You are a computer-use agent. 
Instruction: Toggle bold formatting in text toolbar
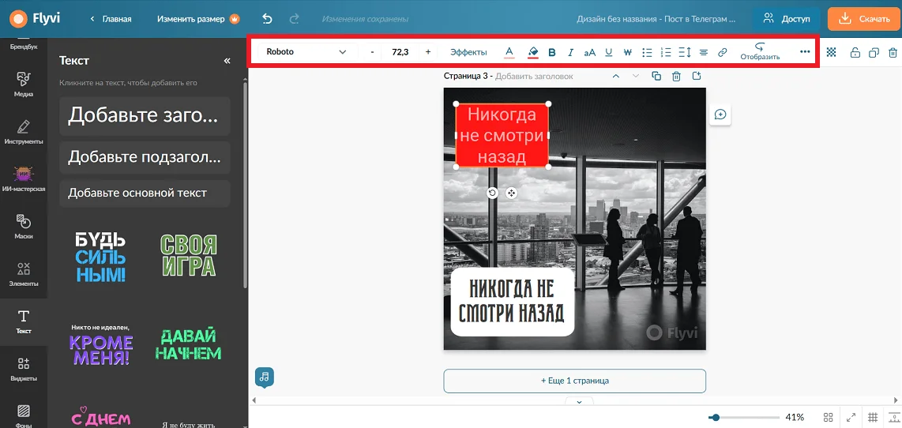point(551,52)
